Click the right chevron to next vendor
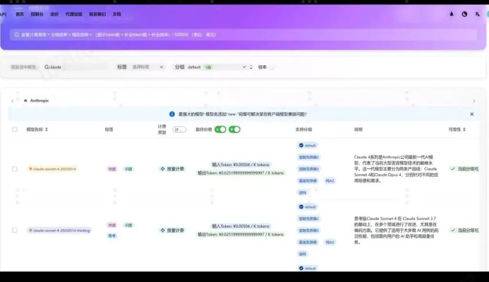The height and width of the screenshot is (282, 489). pos(474,101)
